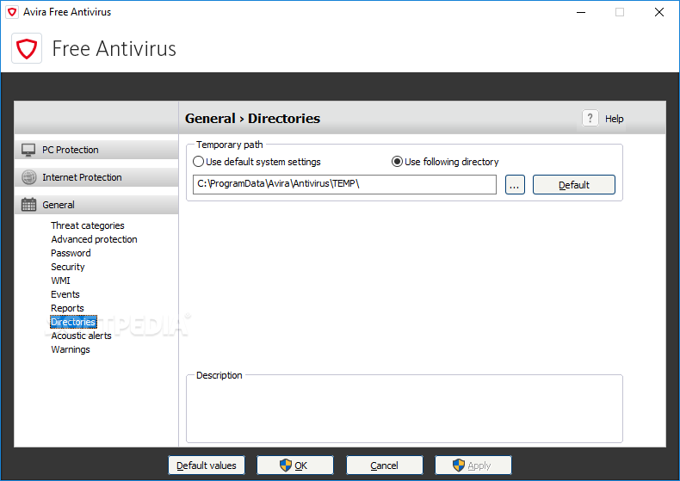The width and height of the screenshot is (680, 481).
Task: Open WMI settings page
Action: tap(61, 281)
